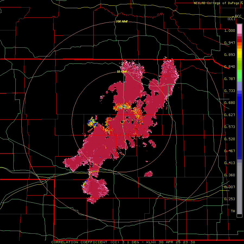This screenshot has height=244, width=244.
Task: Click the 0.413 color scale value
Action: [230, 163]
